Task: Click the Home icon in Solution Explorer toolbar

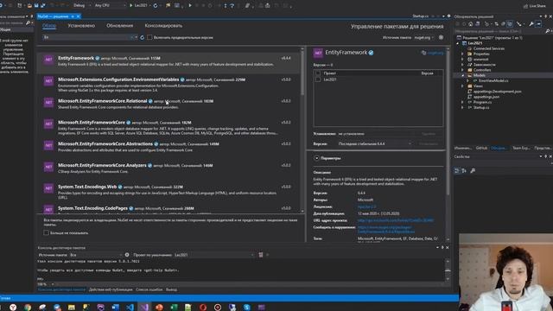Action: 470,24
